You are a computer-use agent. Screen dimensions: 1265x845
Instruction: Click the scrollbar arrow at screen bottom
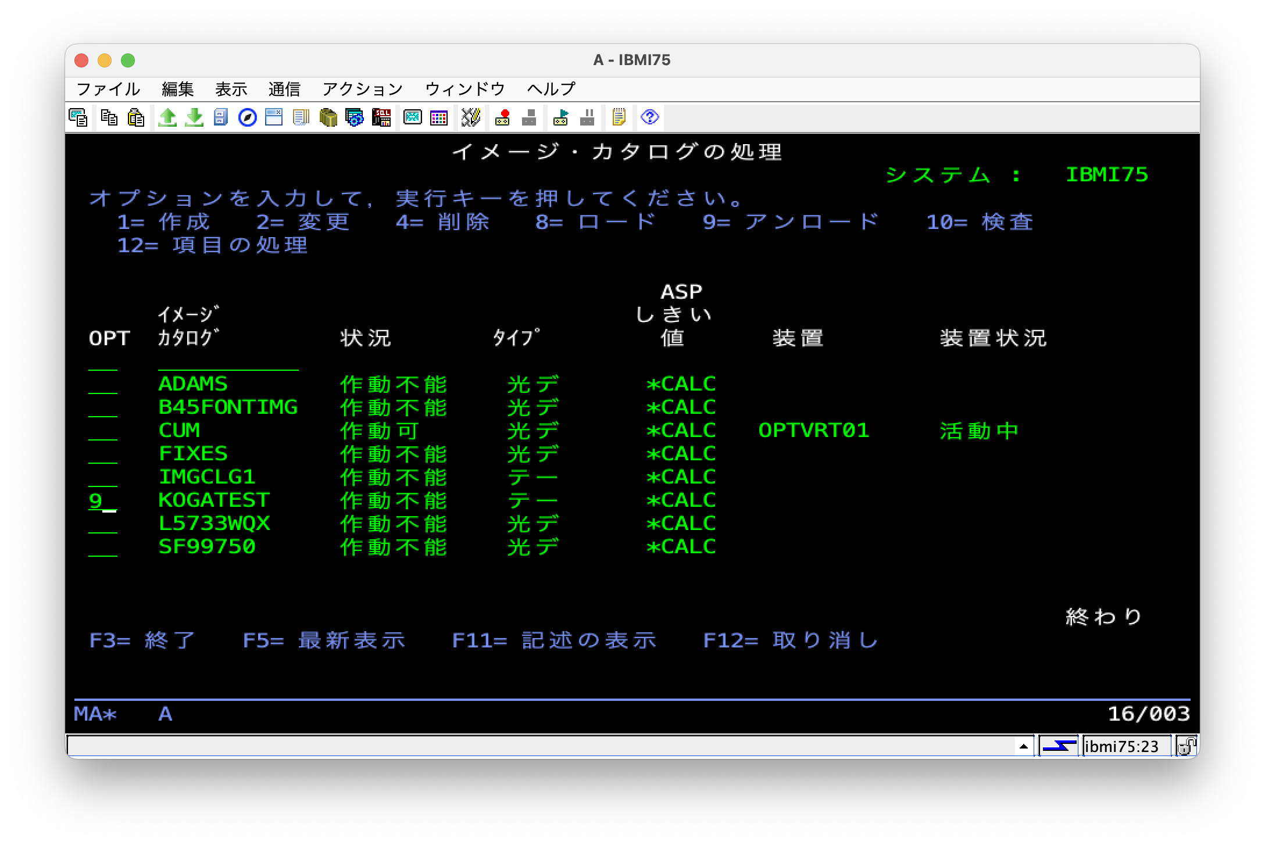coord(1023,747)
